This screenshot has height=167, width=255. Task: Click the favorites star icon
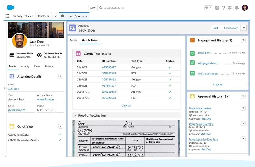(207, 8)
